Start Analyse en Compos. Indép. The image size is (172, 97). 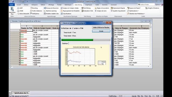[x=70, y=8]
